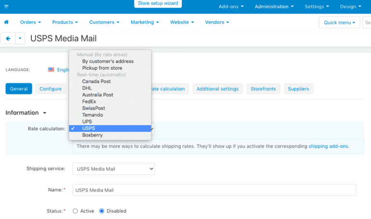371x219 pixels.
Task: Open the Administration menu
Action: [x=274, y=7]
